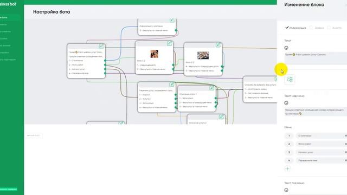The height and width of the screenshot is (195, 347).
Task: Select the 'Анкета' block type
Action: [335, 28]
